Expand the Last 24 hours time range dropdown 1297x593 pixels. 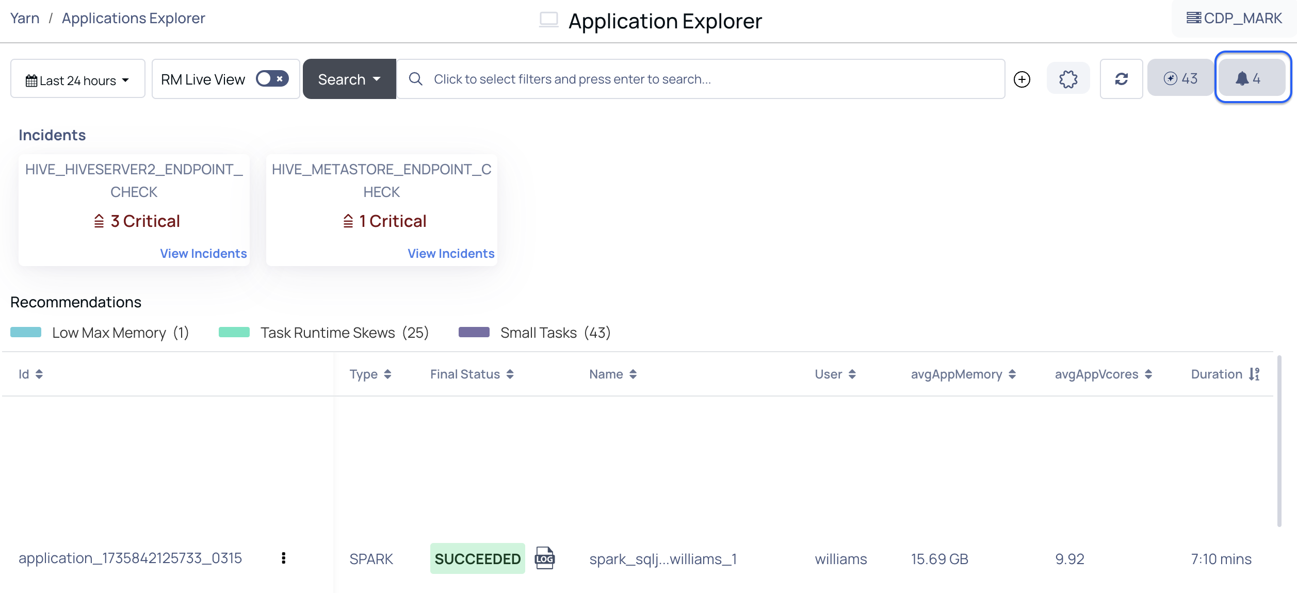77,80
